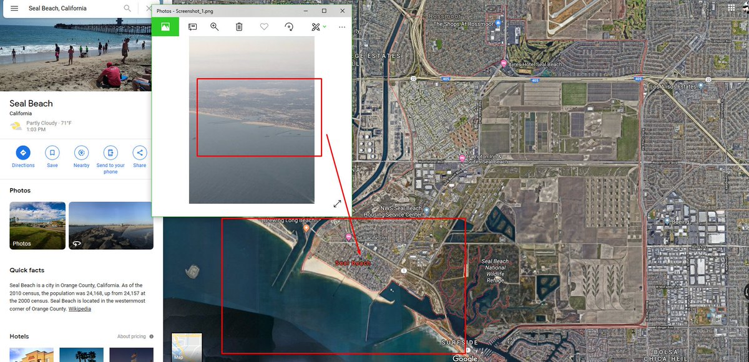This screenshot has height=362, width=749.
Task: Select the Ayres Hotel Seal Beach pin
Action: [x=504, y=64]
